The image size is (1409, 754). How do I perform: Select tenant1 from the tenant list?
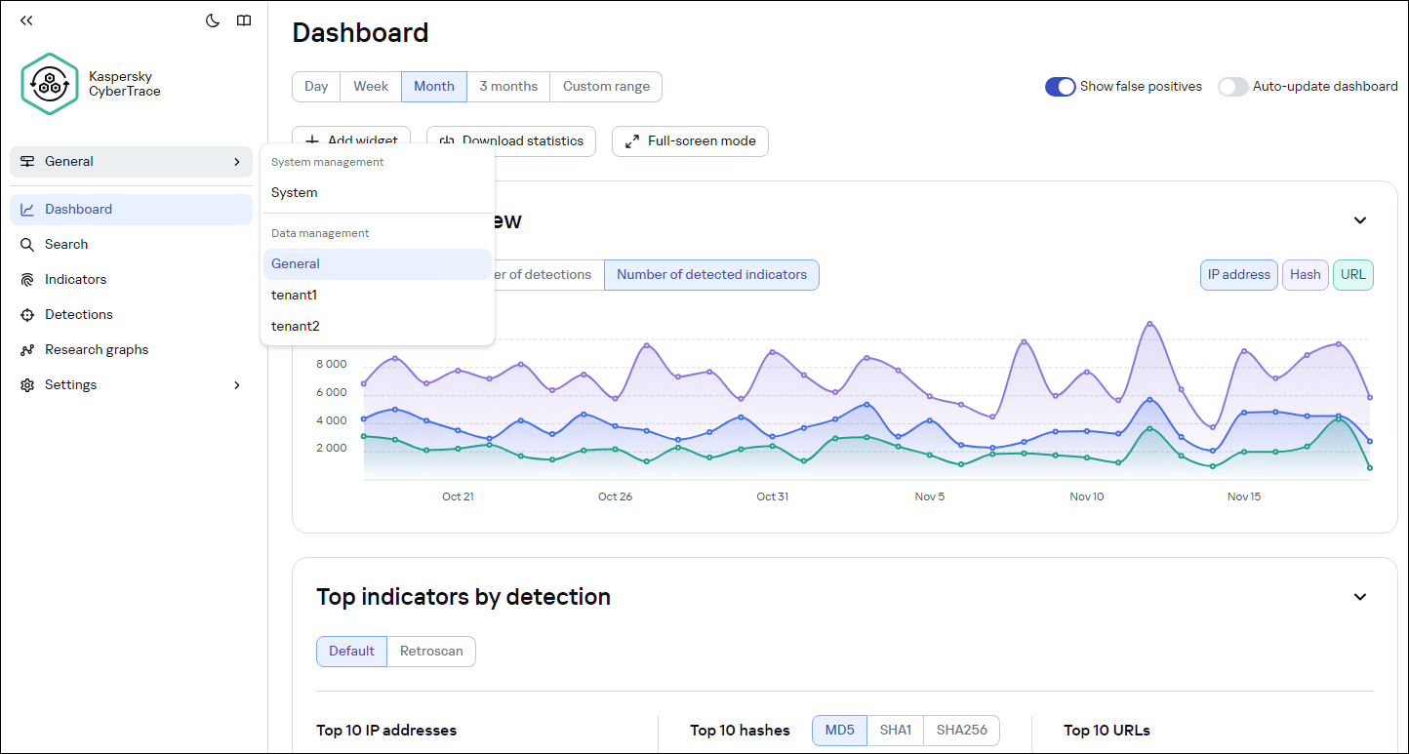(295, 295)
